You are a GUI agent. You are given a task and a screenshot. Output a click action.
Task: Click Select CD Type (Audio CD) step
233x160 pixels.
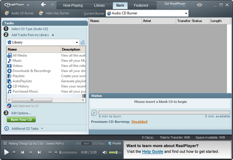pyautogui.click(x=30, y=29)
